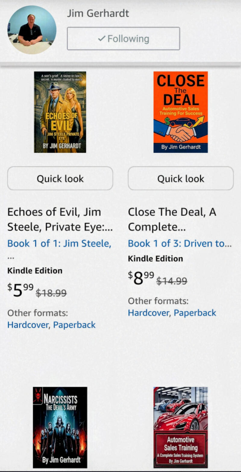Open Close The Deal book cover
This screenshot has width=241, height=472.
(180, 112)
